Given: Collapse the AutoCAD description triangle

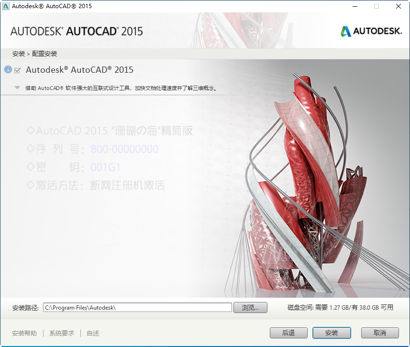Looking at the screenshot, I should [x=17, y=88].
